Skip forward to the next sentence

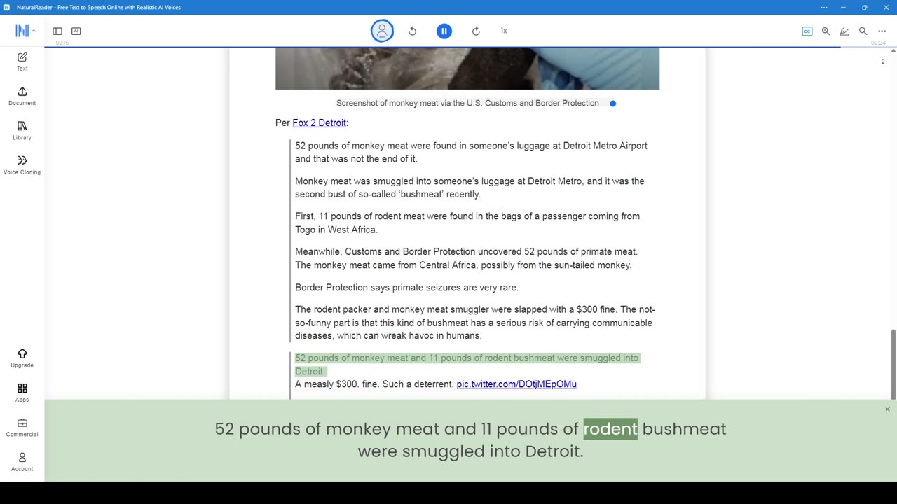coord(476,31)
